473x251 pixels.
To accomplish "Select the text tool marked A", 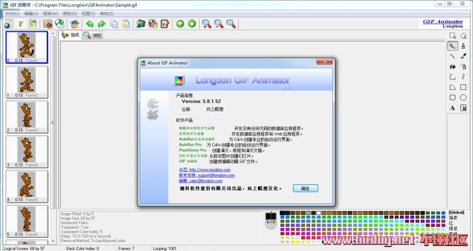I will 453,108.
